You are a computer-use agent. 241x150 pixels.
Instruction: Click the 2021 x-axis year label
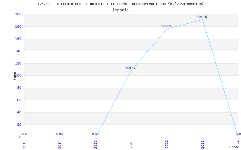pyautogui.click(x=131, y=145)
